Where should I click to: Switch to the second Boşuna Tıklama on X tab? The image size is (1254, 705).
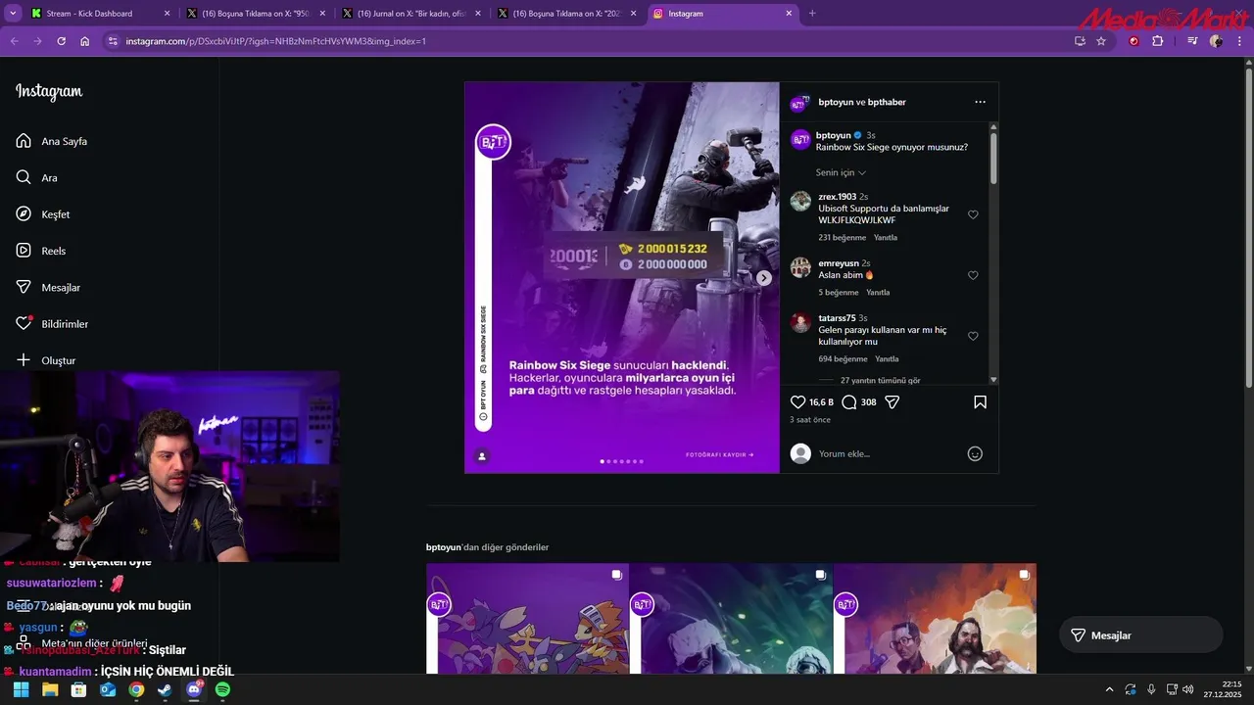click(565, 14)
